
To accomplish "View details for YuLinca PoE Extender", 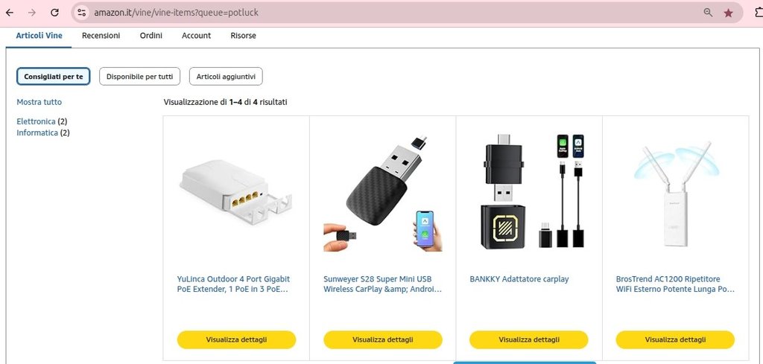I will click(x=236, y=339).
